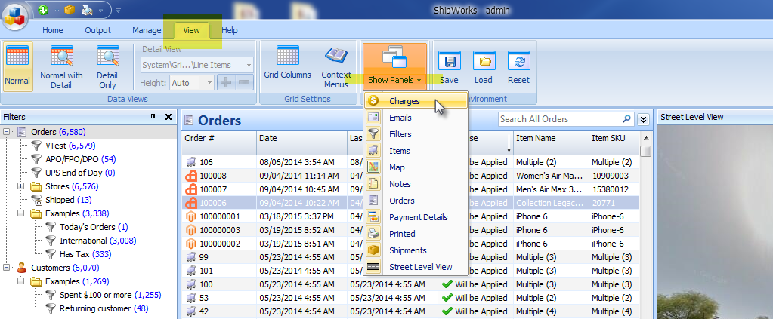Select the View ribbon tab

pos(192,30)
